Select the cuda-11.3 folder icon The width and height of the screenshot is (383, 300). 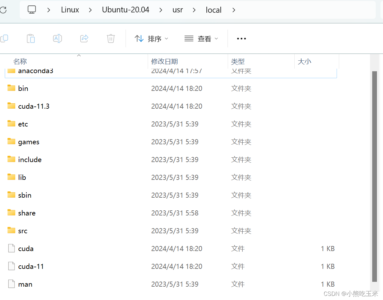(11, 106)
